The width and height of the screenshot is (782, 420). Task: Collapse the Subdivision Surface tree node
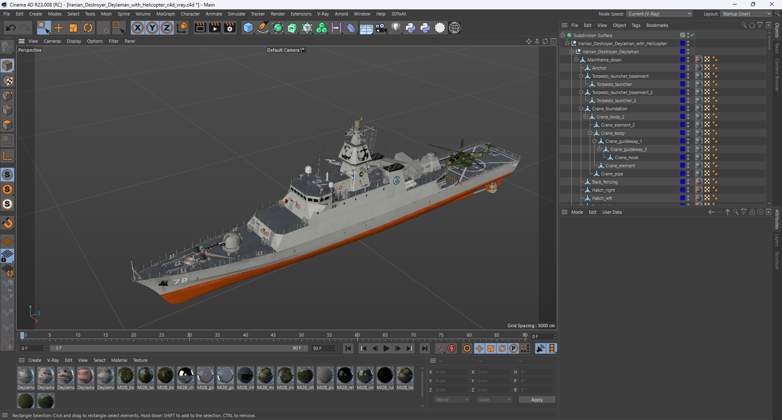[563, 35]
